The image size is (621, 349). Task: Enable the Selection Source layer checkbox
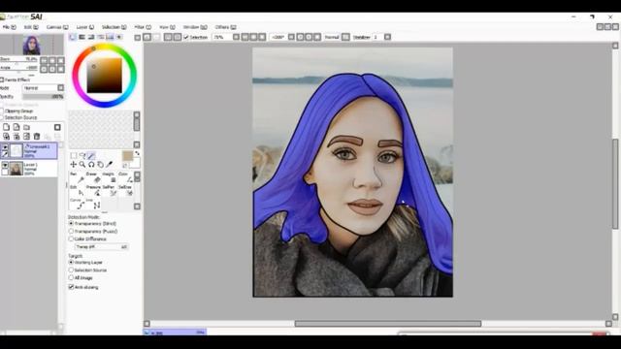[x=2, y=117]
